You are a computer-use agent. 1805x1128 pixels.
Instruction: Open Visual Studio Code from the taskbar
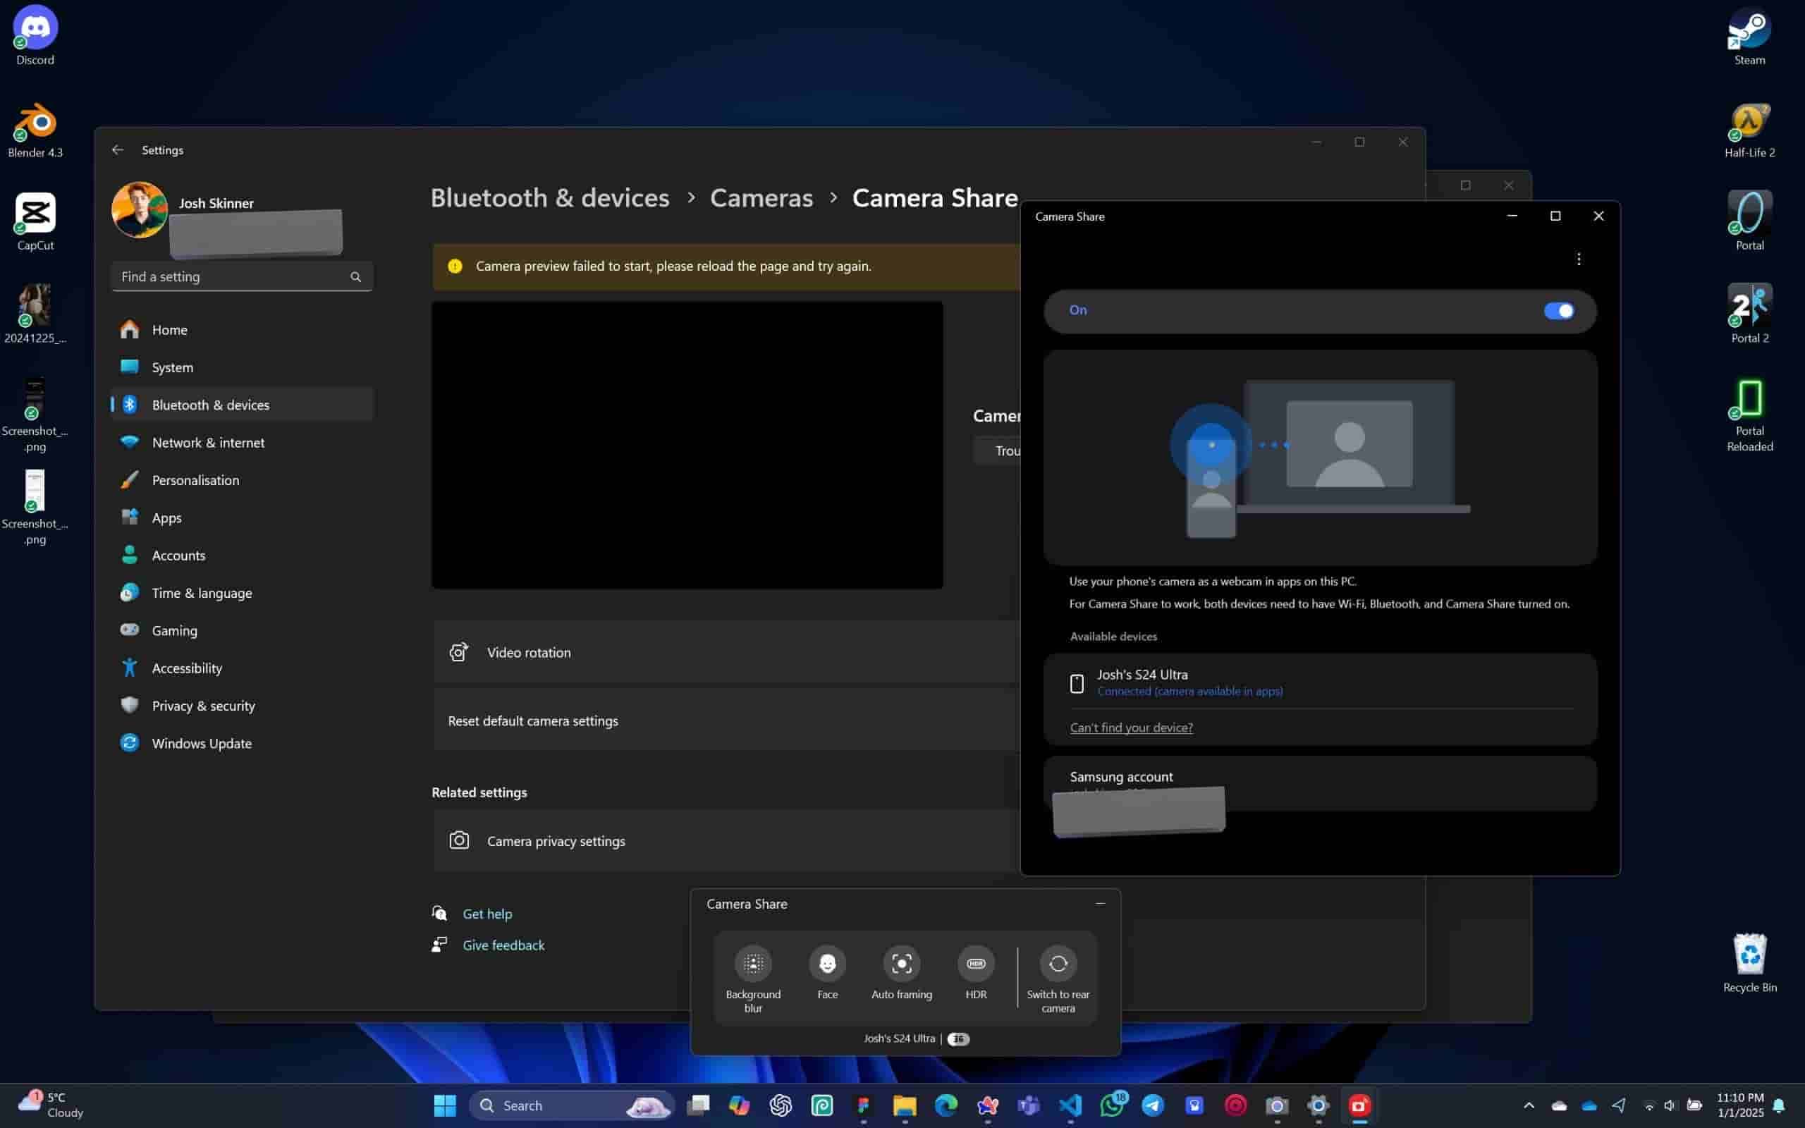pyautogui.click(x=1070, y=1105)
